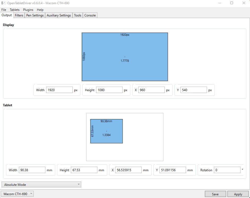Maximize the OpenTabletDriver window
This screenshot has height=198, width=250.
point(232,3)
